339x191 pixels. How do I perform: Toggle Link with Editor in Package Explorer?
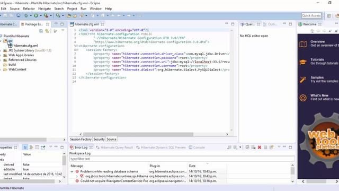47,31
